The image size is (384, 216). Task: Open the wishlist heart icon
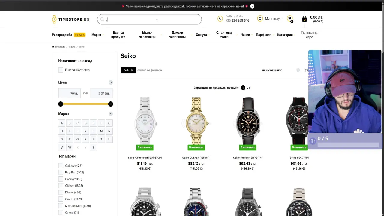pyautogui.click(x=290, y=19)
